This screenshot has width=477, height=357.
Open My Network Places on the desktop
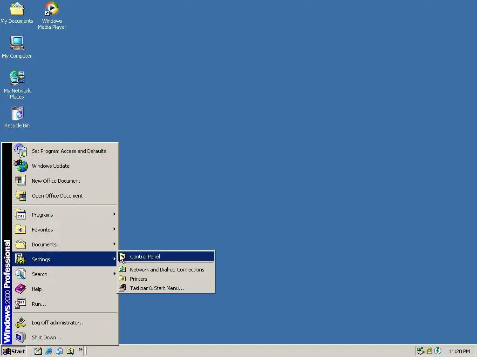[x=17, y=85]
